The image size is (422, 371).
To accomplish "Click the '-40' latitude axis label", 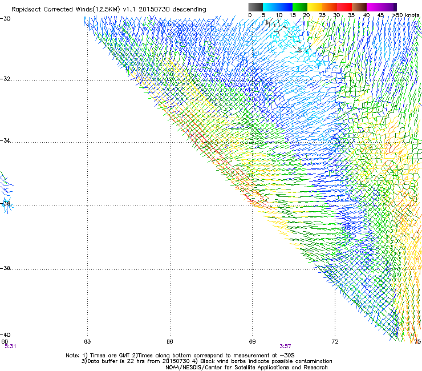I will [5, 335].
